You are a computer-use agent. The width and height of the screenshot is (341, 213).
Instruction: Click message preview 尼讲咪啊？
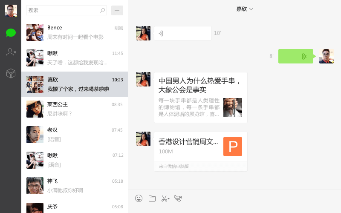coord(59,114)
